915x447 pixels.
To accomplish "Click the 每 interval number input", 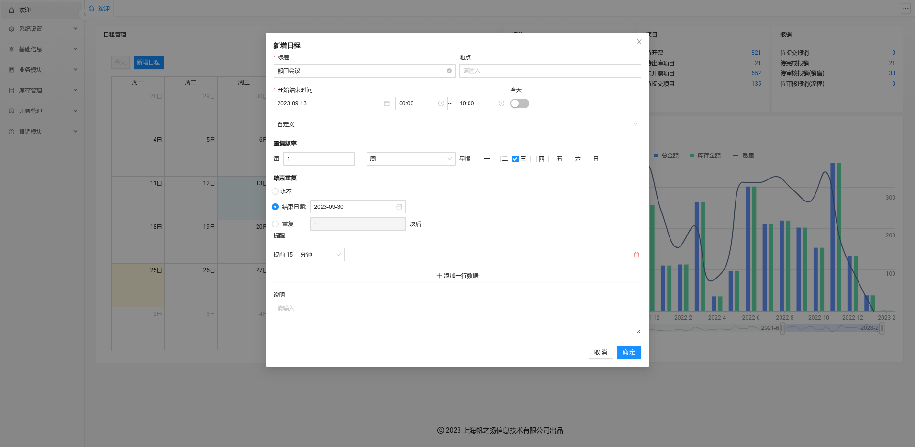I will pos(319,159).
